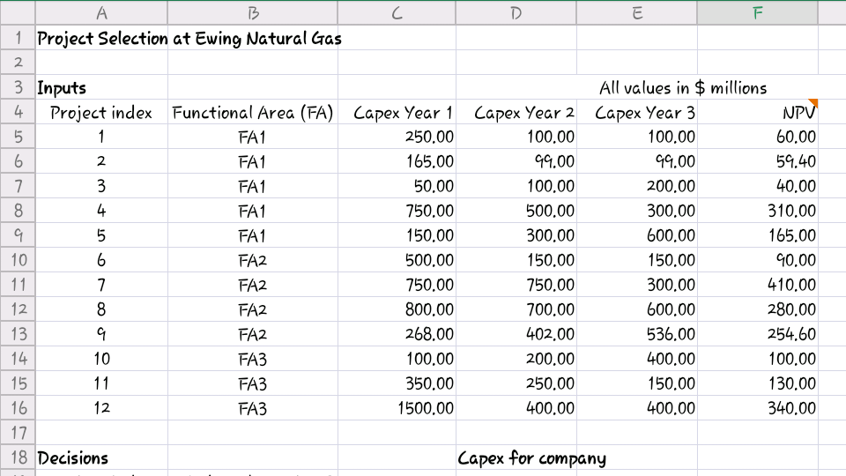Click Capex Year 1 value 268.00

click(x=397, y=334)
